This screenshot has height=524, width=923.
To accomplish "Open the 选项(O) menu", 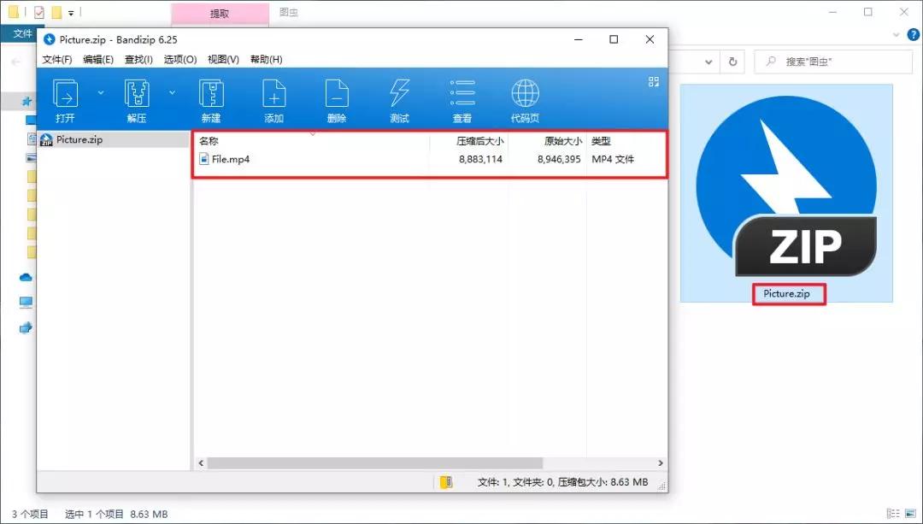I will pos(180,60).
